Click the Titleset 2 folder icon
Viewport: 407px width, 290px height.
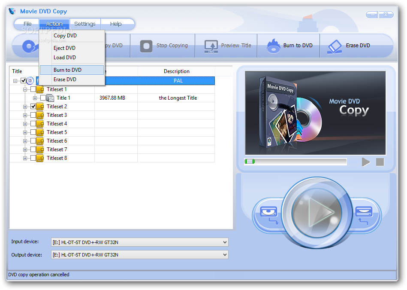tap(40, 107)
